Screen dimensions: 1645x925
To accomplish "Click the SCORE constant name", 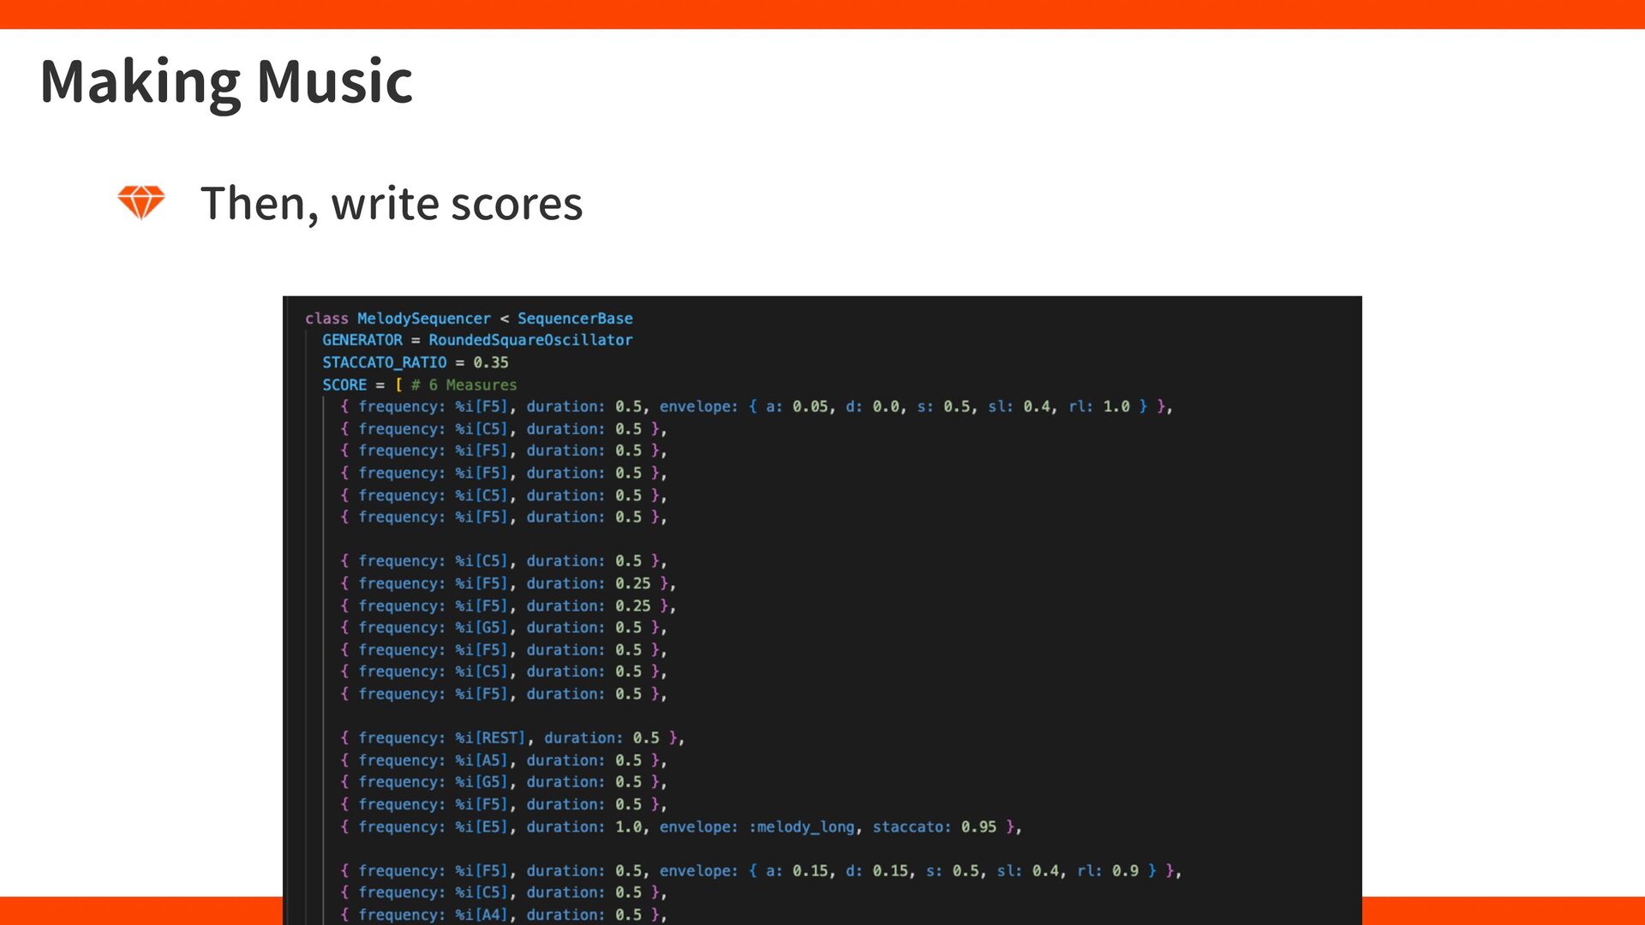I will click(x=344, y=385).
